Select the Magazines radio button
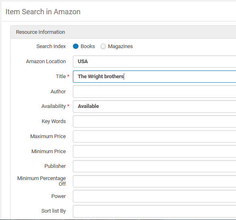 point(103,46)
